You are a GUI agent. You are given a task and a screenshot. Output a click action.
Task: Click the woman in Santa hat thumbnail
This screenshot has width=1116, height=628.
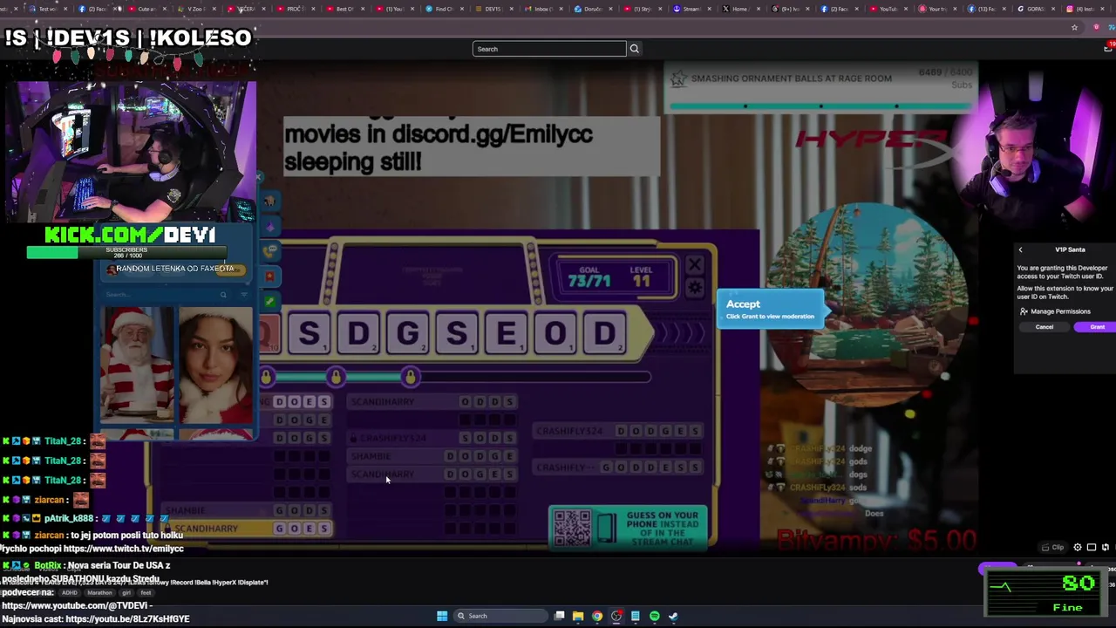coord(215,365)
